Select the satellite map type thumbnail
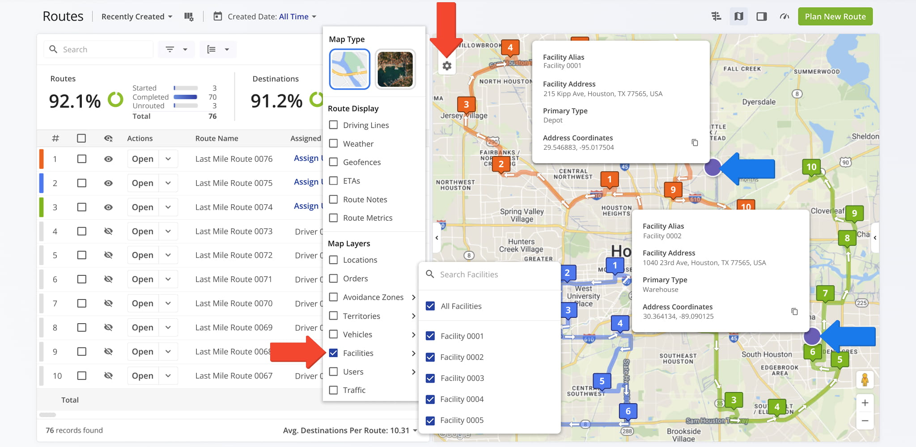 pos(395,69)
